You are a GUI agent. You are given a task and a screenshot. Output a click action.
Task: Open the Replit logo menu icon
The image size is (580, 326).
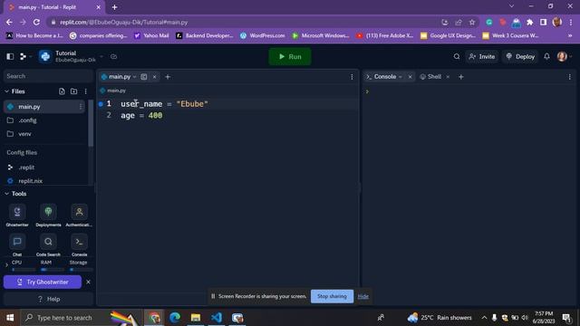[23, 56]
